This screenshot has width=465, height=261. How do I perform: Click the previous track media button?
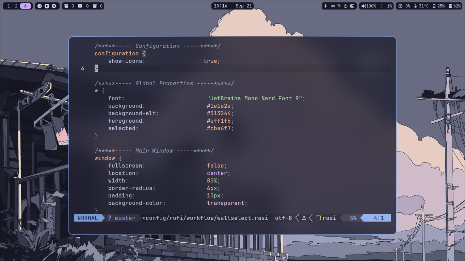pyautogui.click(x=40, y=6)
